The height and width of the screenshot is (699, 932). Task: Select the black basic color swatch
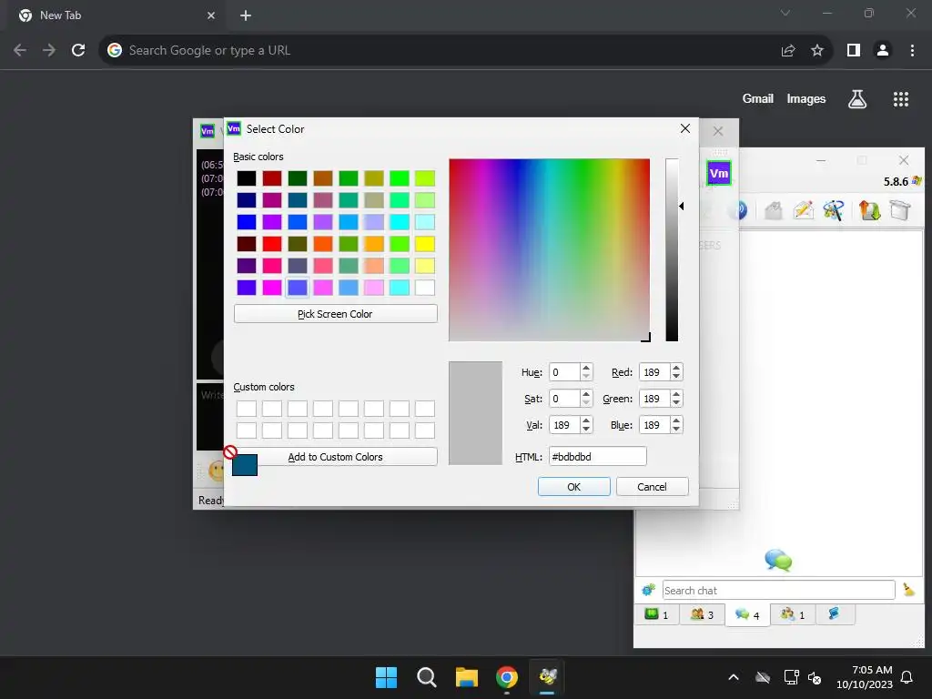(x=247, y=178)
